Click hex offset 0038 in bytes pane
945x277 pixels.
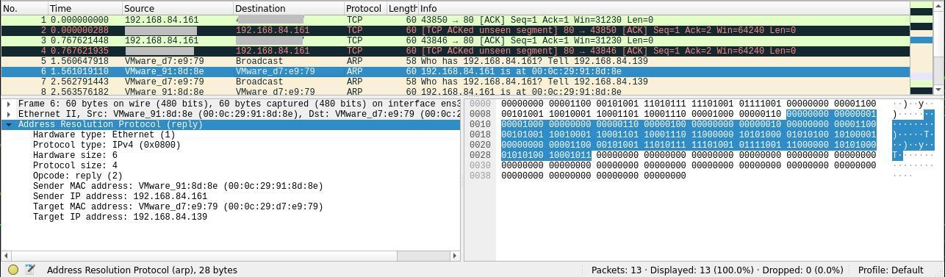[479, 176]
